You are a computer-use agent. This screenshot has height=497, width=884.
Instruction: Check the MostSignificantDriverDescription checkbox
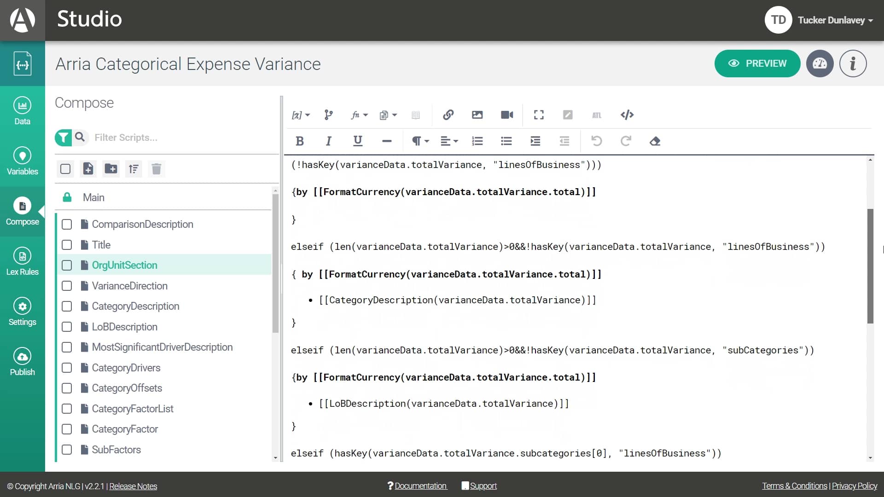[x=67, y=347]
